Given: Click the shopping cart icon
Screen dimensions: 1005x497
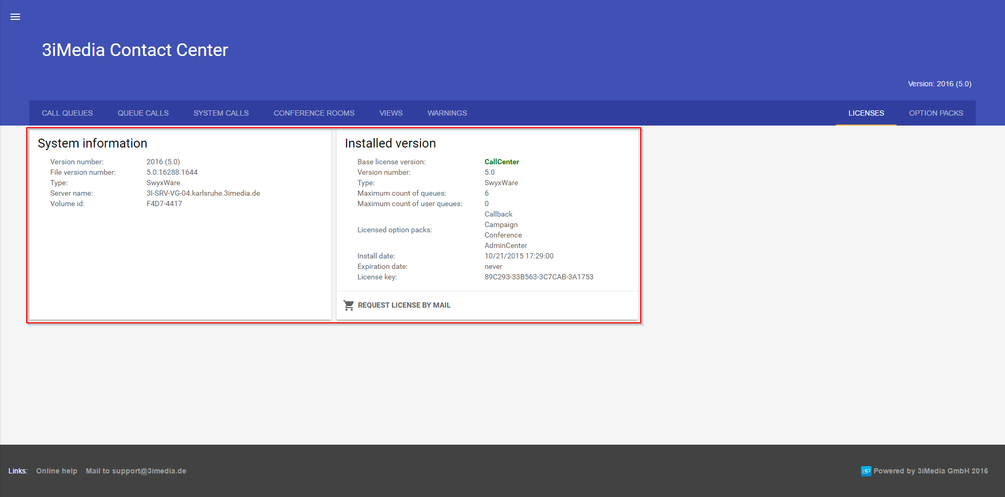Looking at the screenshot, I should point(349,305).
